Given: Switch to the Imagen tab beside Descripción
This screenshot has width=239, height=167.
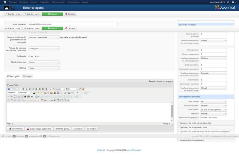Looking at the screenshot, I should 27,76.
